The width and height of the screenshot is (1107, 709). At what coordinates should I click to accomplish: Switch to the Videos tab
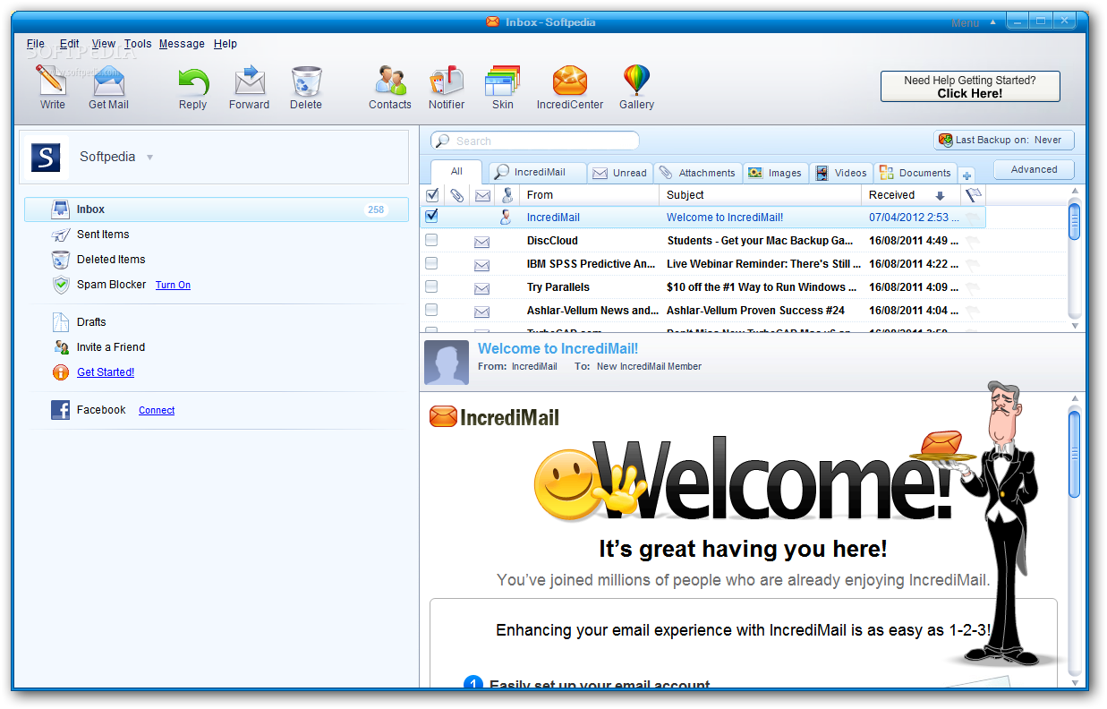point(841,173)
